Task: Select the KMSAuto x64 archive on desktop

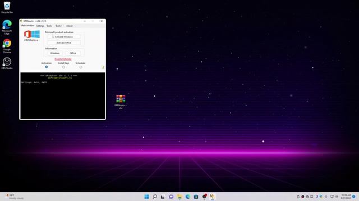Action: coord(121,102)
